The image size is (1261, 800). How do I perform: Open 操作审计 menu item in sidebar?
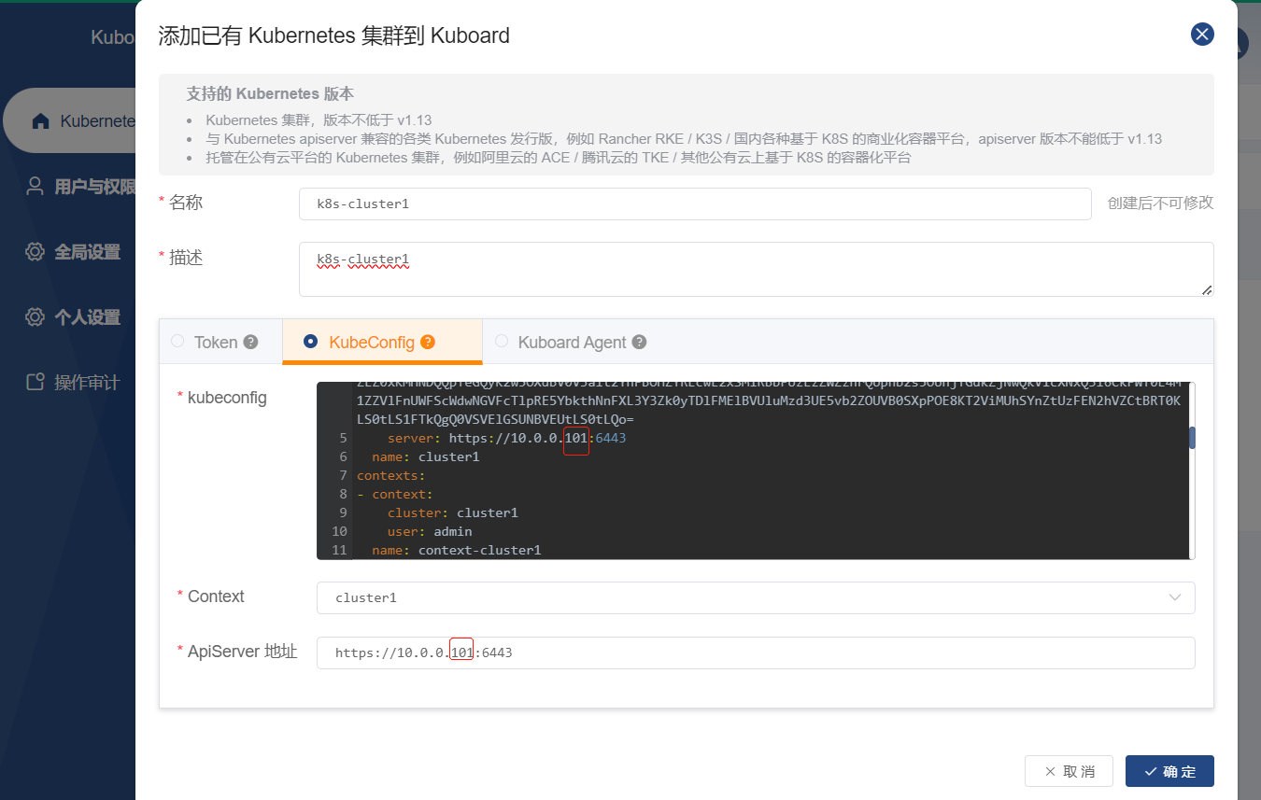87,383
